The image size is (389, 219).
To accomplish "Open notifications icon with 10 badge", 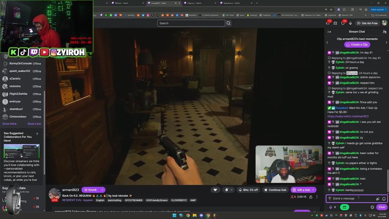I will click(x=343, y=23).
